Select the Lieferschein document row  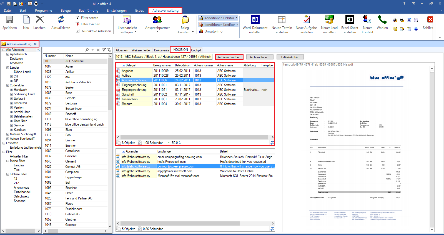[195, 99]
